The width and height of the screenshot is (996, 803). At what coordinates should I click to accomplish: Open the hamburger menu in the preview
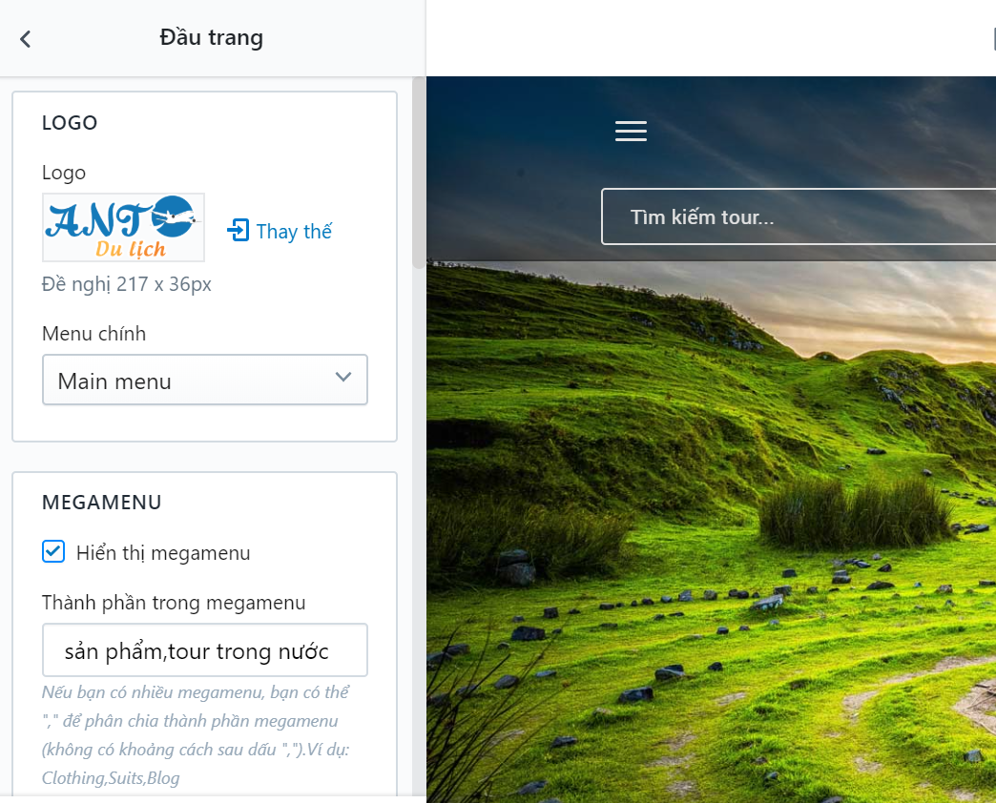click(631, 131)
